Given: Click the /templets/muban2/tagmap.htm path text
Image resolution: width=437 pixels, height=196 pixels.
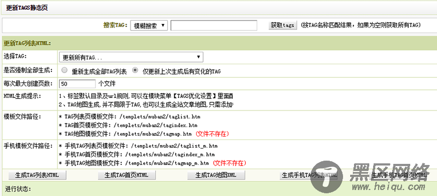Looking at the screenshot, I should [152, 134].
